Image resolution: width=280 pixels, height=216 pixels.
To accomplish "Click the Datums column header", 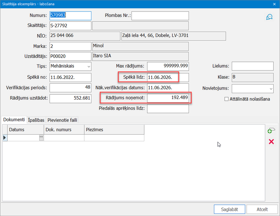I will coord(26,130).
